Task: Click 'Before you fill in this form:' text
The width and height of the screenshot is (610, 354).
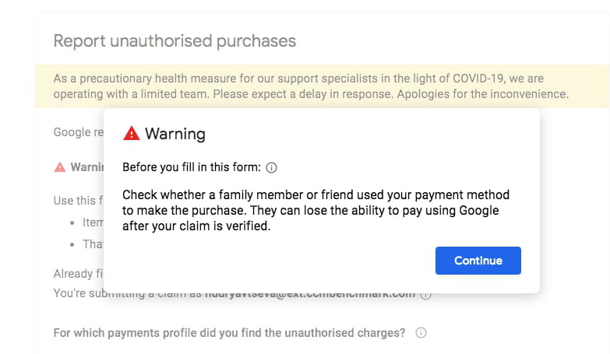Action: click(x=192, y=167)
